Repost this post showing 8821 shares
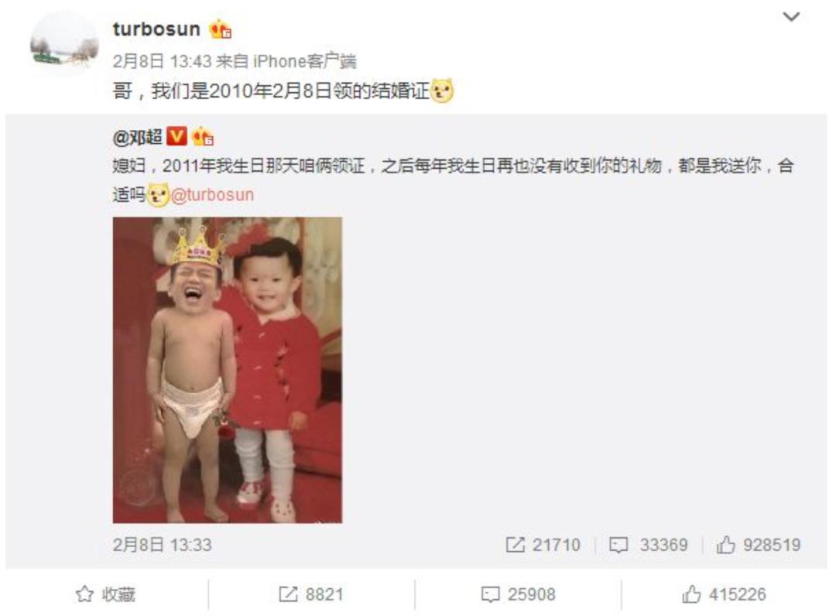The height and width of the screenshot is (616, 836). 311,594
